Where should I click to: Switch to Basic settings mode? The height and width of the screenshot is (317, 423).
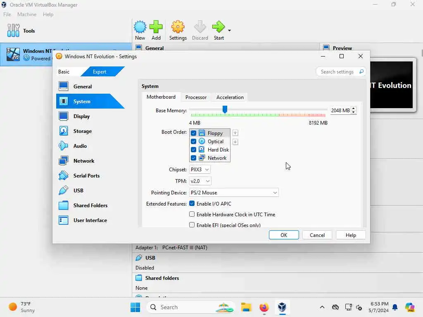coord(64,72)
